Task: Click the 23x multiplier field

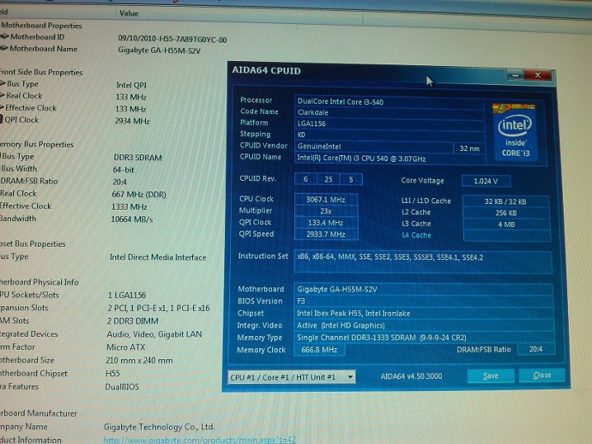Action: point(326,211)
